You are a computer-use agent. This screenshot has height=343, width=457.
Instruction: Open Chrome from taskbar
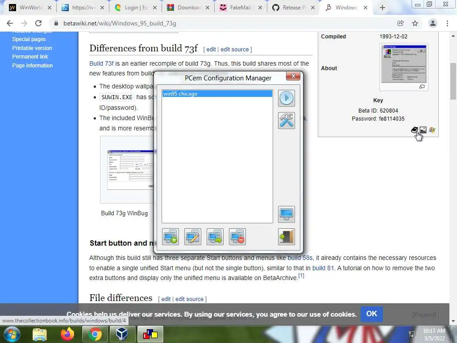coord(95,334)
